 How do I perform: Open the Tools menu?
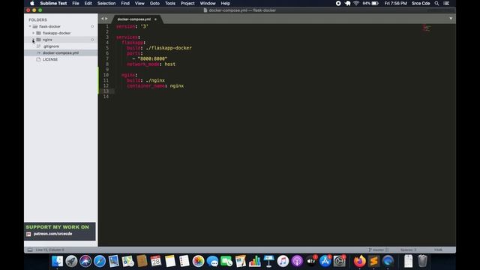(170, 3)
